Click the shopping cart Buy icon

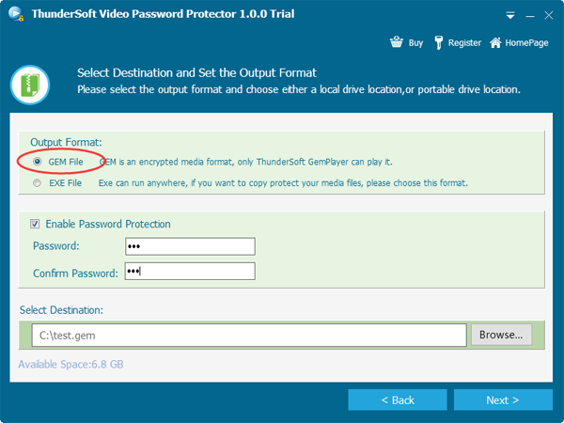(x=396, y=42)
